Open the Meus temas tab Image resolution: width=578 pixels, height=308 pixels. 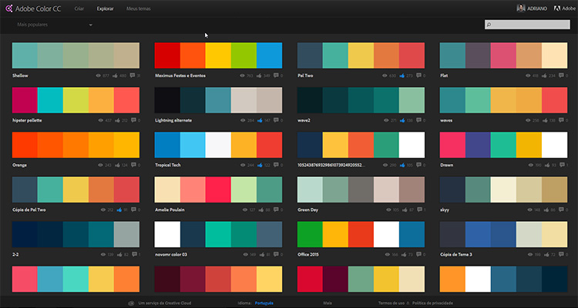(x=138, y=8)
